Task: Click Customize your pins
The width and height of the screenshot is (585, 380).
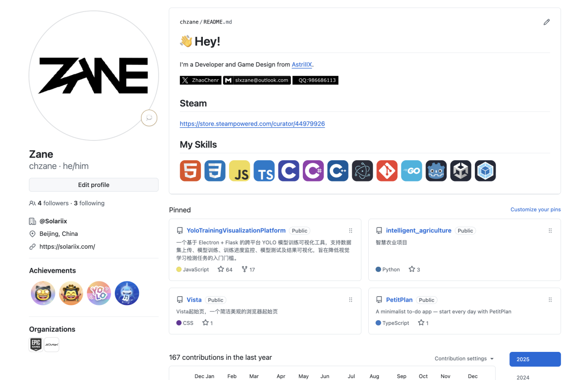Action: pos(535,210)
